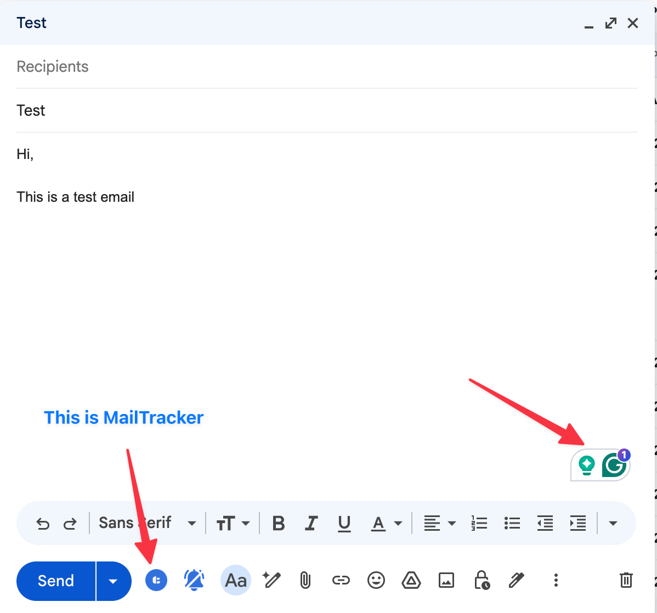This screenshot has height=613, width=657.
Task: Toggle italic formatting
Action: click(311, 523)
